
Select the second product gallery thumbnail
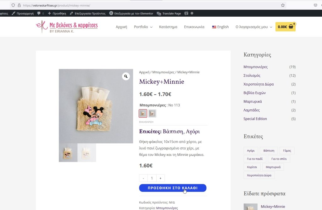pos(87,153)
